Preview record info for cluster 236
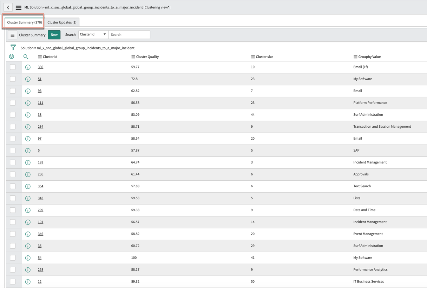This screenshot has height=288, width=427. 28,174
